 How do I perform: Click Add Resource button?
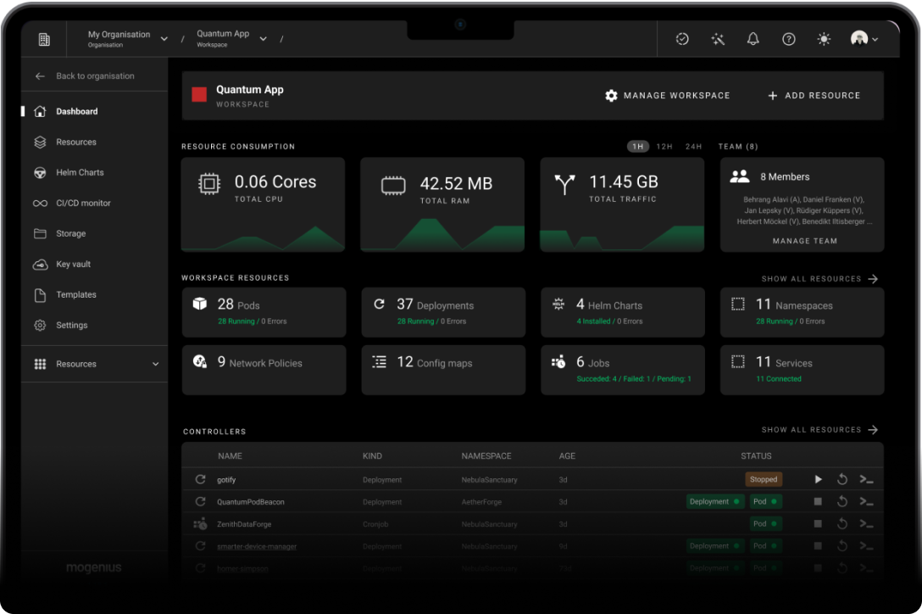tap(814, 95)
